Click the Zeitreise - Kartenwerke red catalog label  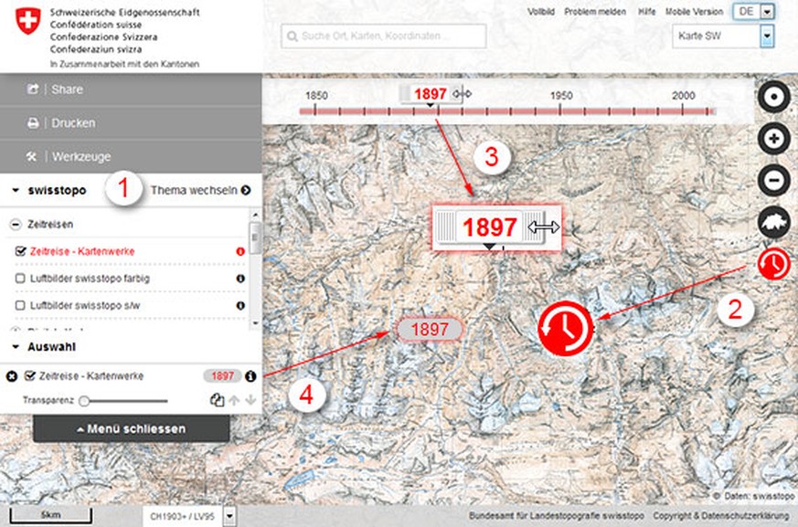pyautogui.click(x=82, y=251)
